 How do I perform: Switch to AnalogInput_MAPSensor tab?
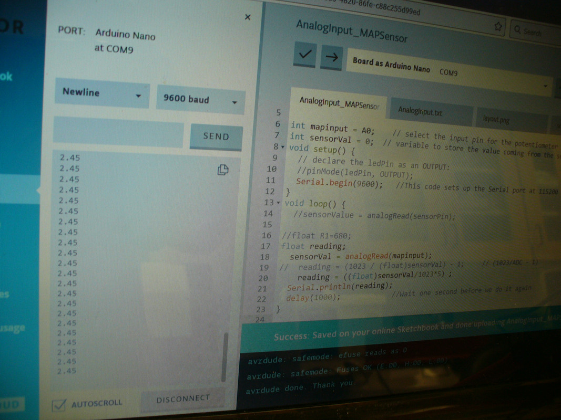(x=339, y=103)
